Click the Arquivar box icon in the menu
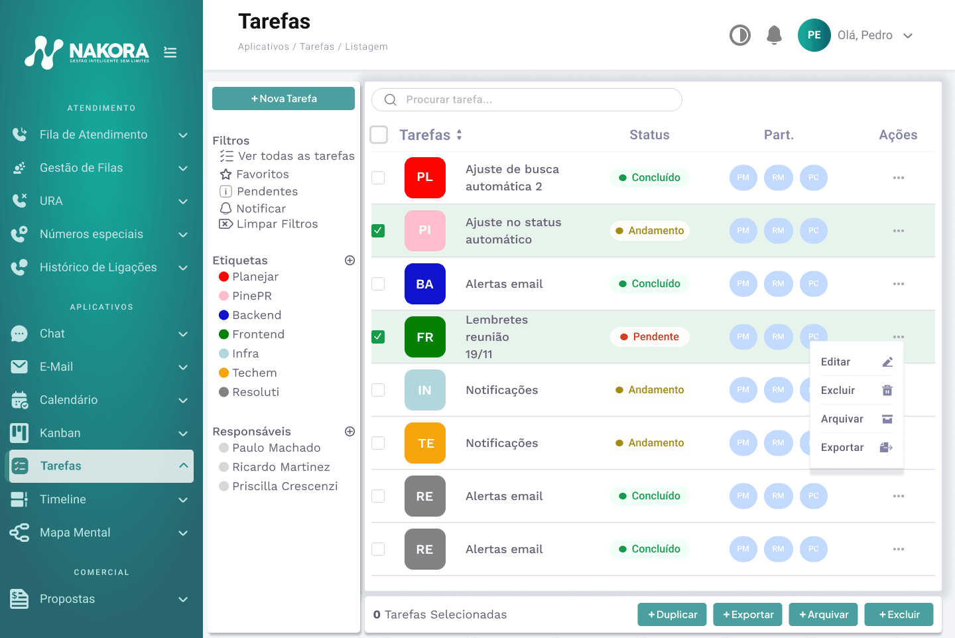The image size is (955, 638). [887, 419]
